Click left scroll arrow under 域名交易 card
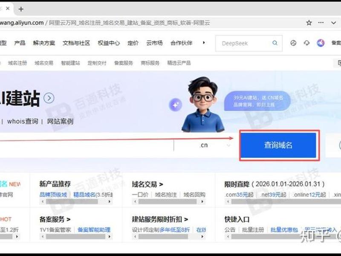This screenshot has height=256, width=341. pyautogui.click(x=135, y=201)
